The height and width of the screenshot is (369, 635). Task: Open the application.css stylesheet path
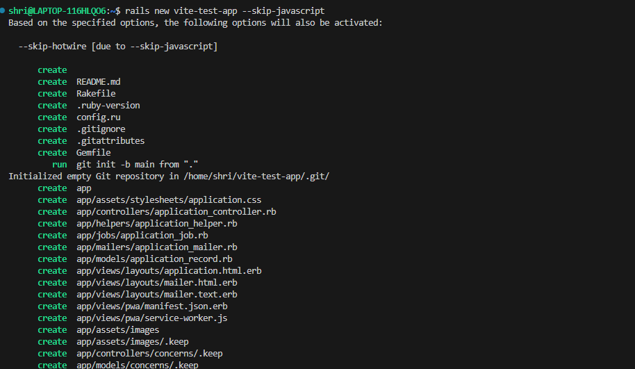coord(169,200)
